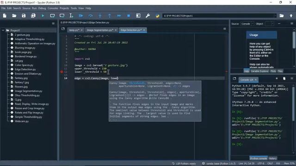
Task: Click the conda: base environment status entry
Action: (x=219, y=164)
